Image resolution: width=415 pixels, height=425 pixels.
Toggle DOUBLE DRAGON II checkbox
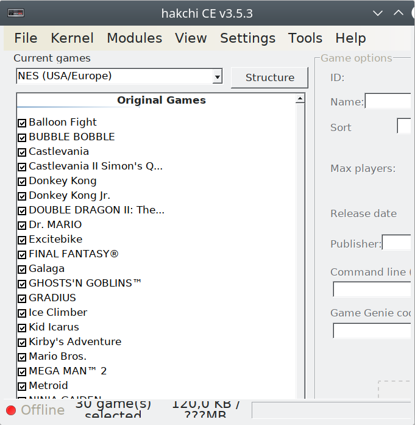pos(22,210)
